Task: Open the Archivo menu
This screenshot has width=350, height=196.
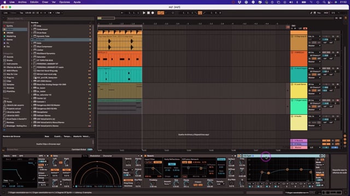Action: click(22, 2)
